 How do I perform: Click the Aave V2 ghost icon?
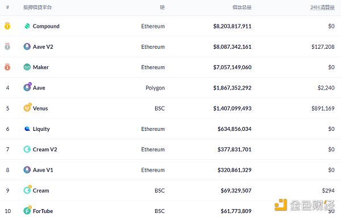coord(27,46)
